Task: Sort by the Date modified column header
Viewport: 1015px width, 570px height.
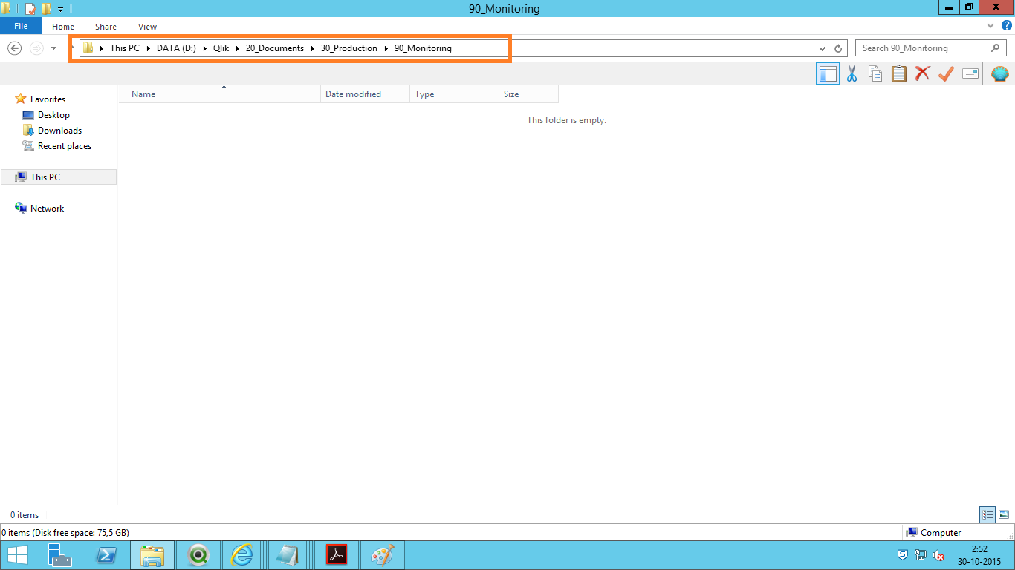Action: 365,94
